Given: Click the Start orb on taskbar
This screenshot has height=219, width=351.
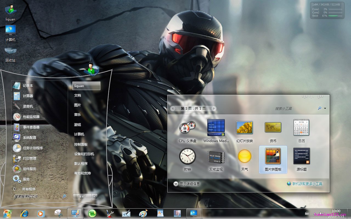Looking at the screenshot, I should coord(7,214).
